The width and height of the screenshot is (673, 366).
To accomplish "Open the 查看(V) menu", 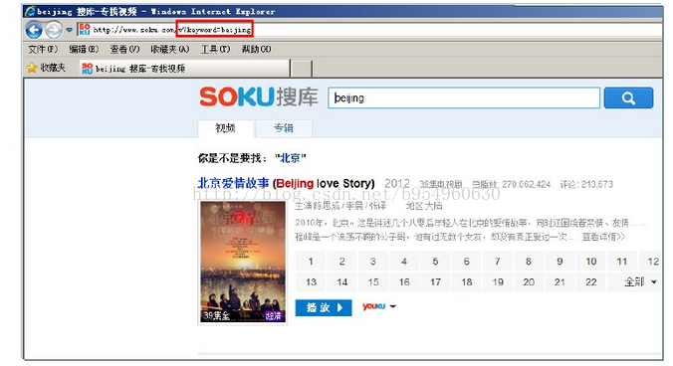I will pyautogui.click(x=124, y=50).
